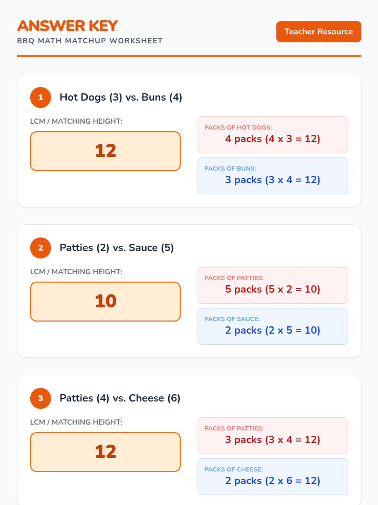Click the LCM / Matching Height label in problem 1
Screen dimensions: 378x505
(76, 121)
